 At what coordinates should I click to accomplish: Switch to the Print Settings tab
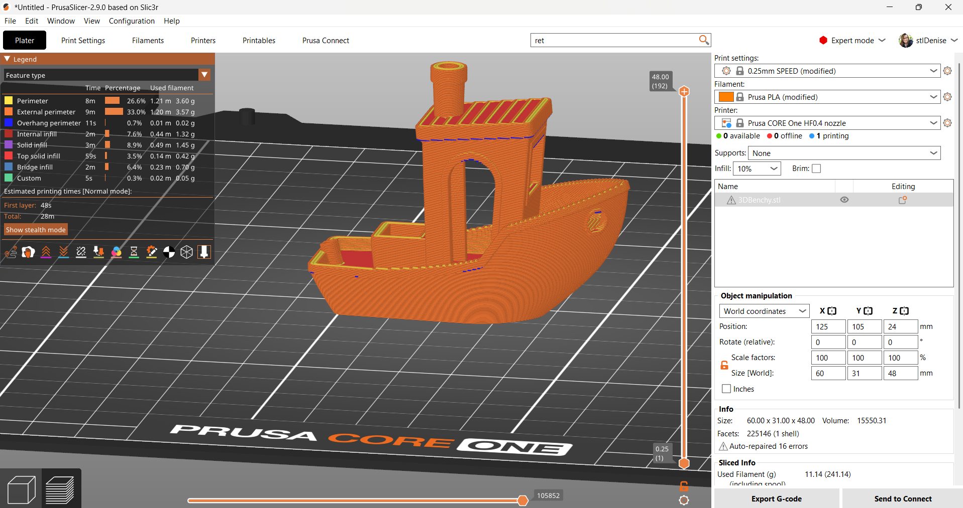pyautogui.click(x=82, y=40)
